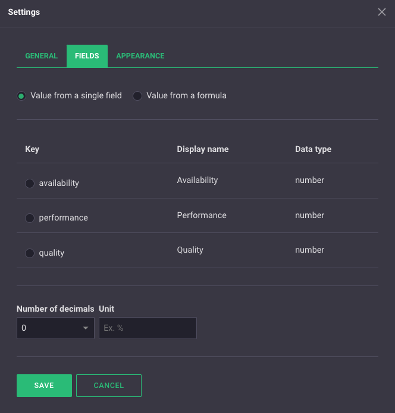Screen dimensions: 395x413
Task: Open the Appearance tab
Action: pos(140,56)
